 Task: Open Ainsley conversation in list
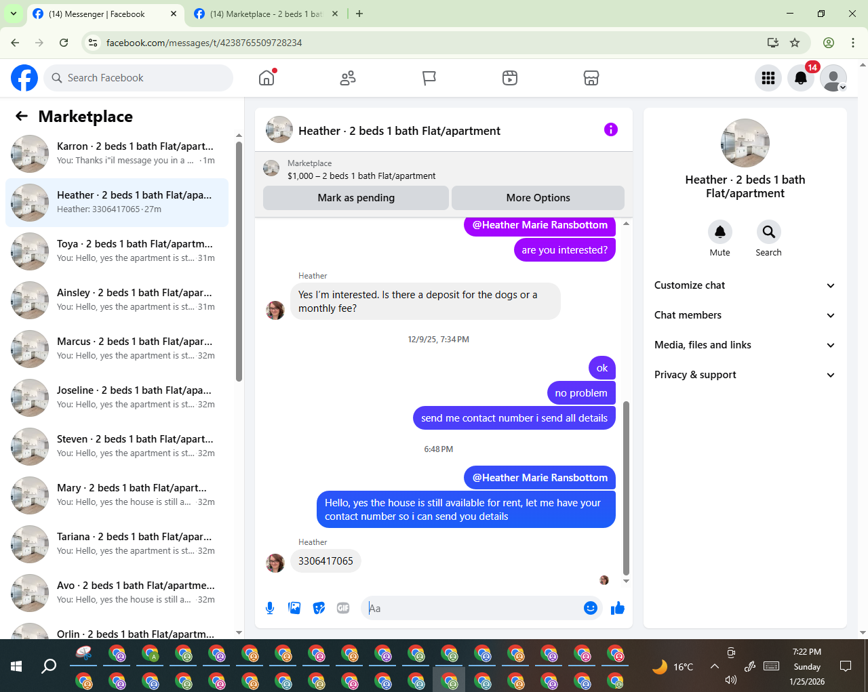pyautogui.click(x=117, y=300)
